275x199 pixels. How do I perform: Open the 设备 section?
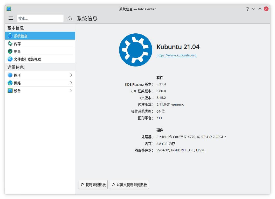pos(40,91)
